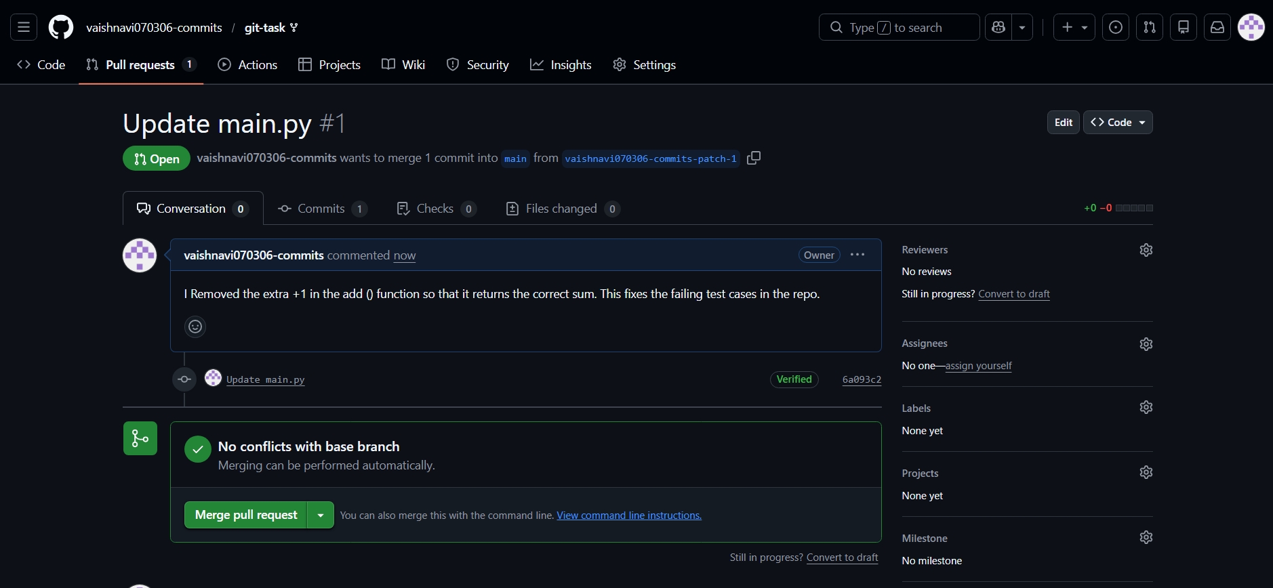Screen dimensions: 1273x588
Task: Click the comment timestamp 'now'
Action: click(405, 255)
